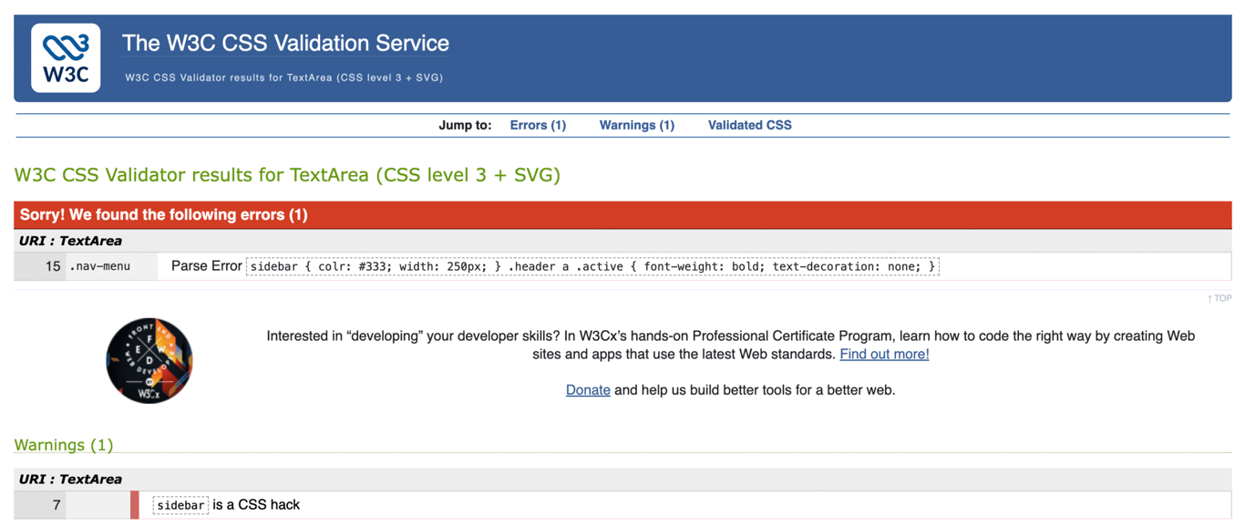Click the green results heading for TextArea
The width and height of the screenshot is (1245, 527).
pyautogui.click(x=286, y=174)
